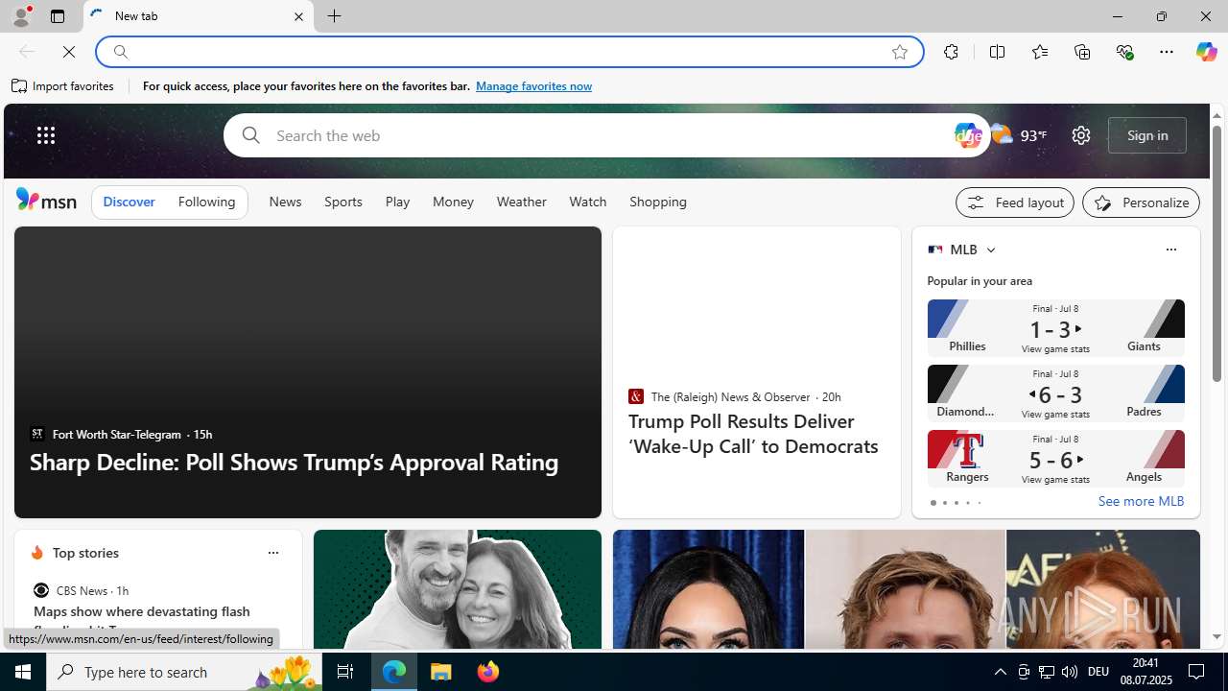Open the Action Center notifications
The image size is (1228, 691).
1197,672
